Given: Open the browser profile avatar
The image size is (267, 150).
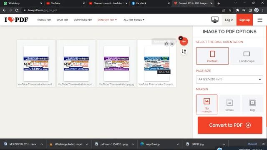Looking at the screenshot, I should click(x=257, y=10).
